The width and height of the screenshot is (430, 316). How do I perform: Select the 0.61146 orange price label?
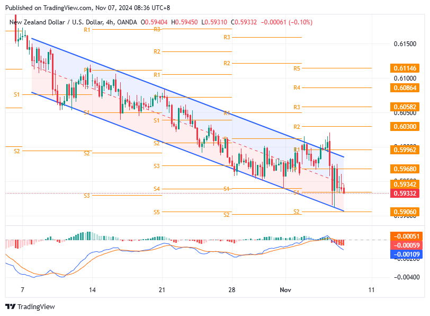[x=405, y=68]
